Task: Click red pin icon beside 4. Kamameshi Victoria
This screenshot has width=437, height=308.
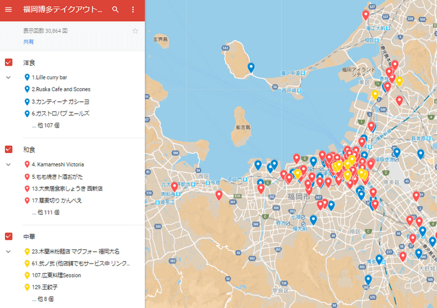Action: pos(26,164)
